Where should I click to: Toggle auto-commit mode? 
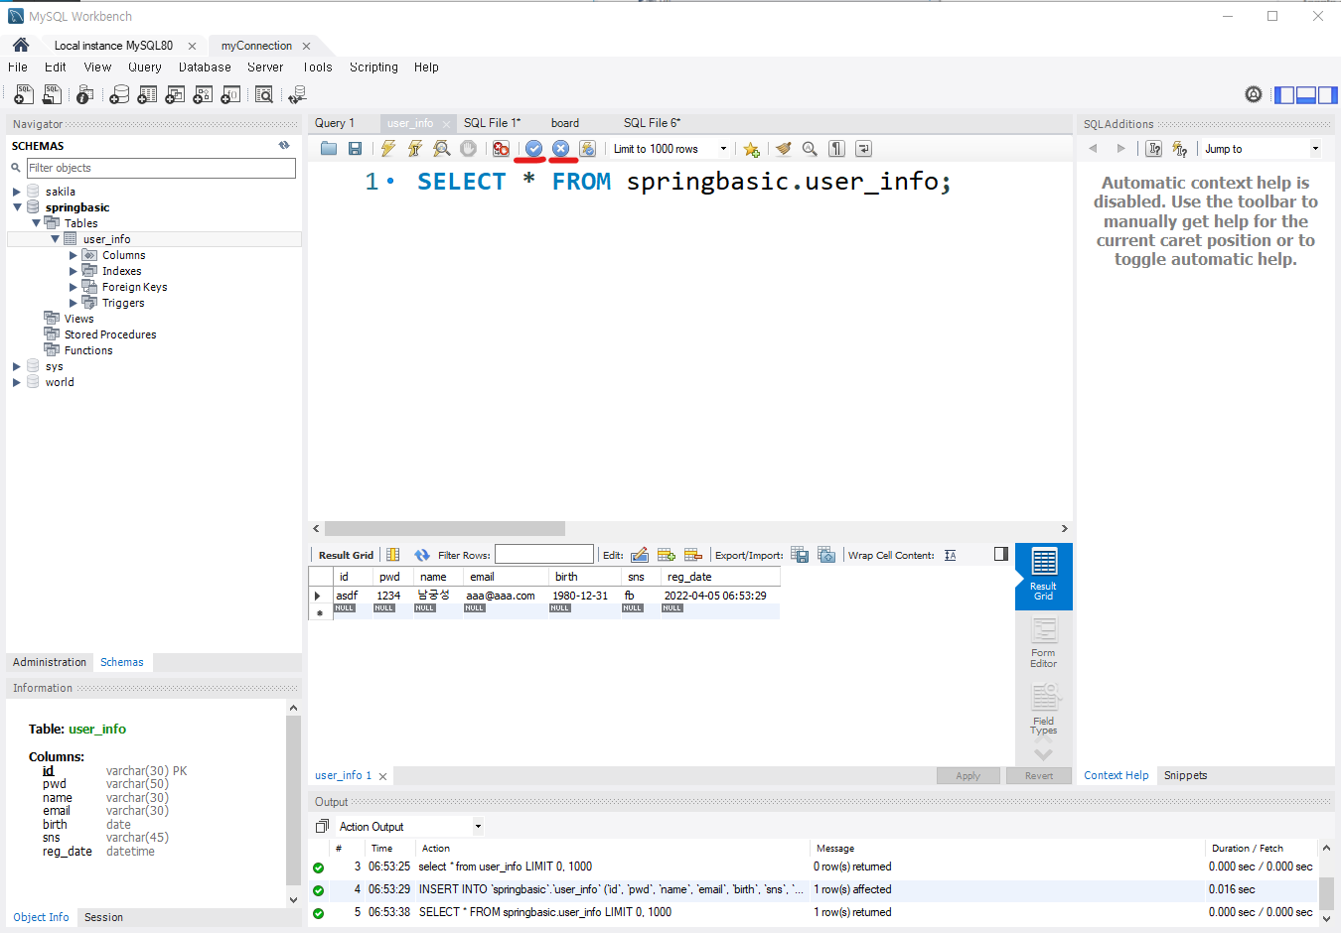click(588, 149)
